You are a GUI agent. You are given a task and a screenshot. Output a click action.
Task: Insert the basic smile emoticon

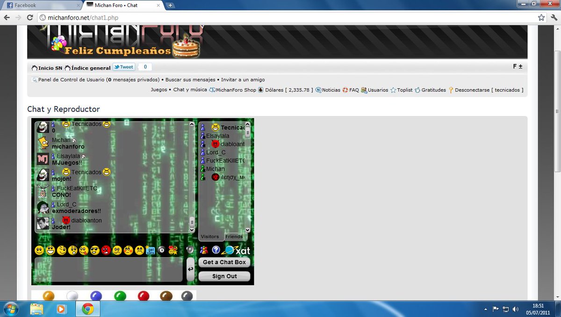point(39,250)
